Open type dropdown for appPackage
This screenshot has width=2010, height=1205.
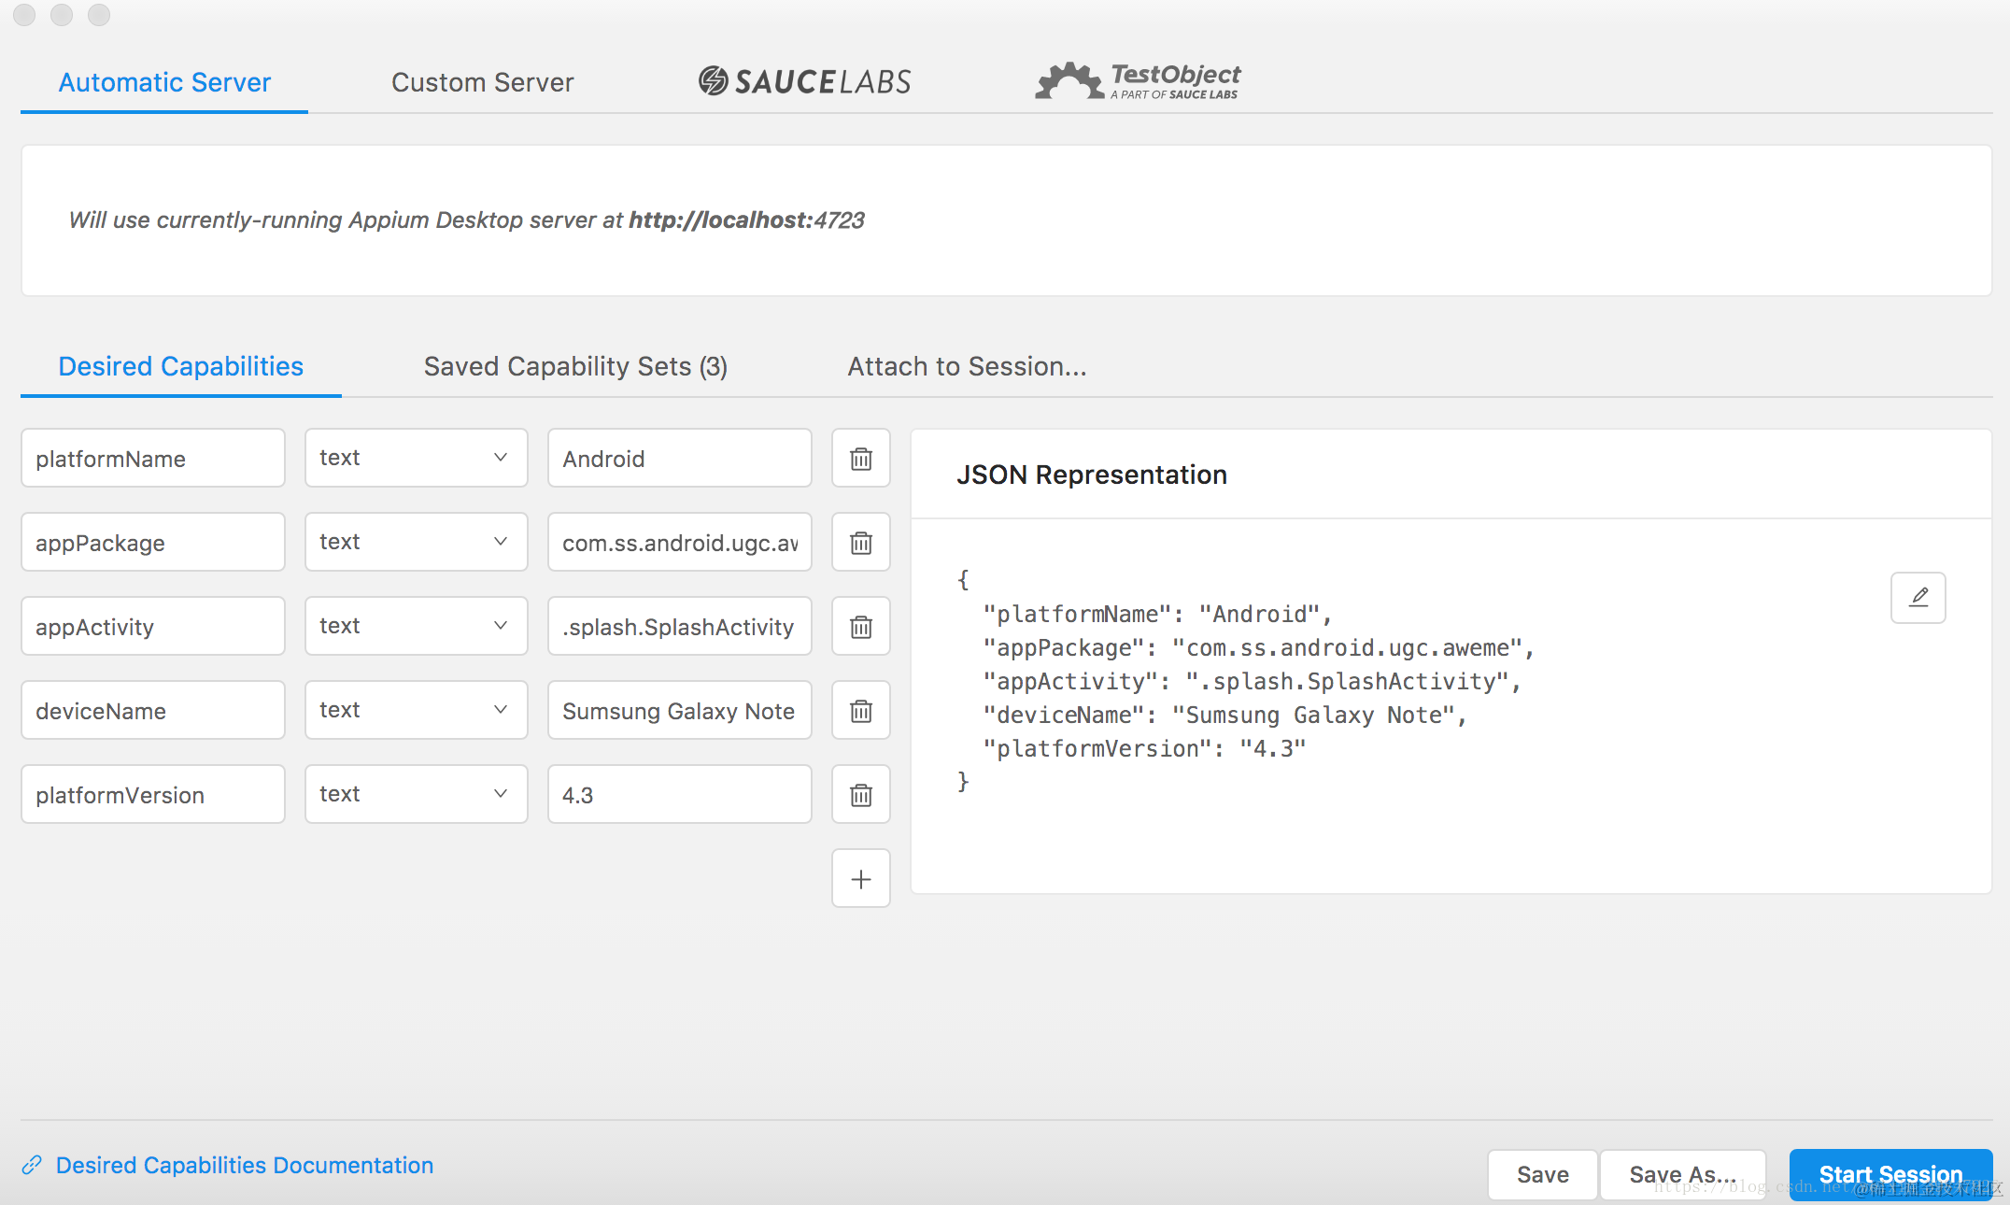416,542
